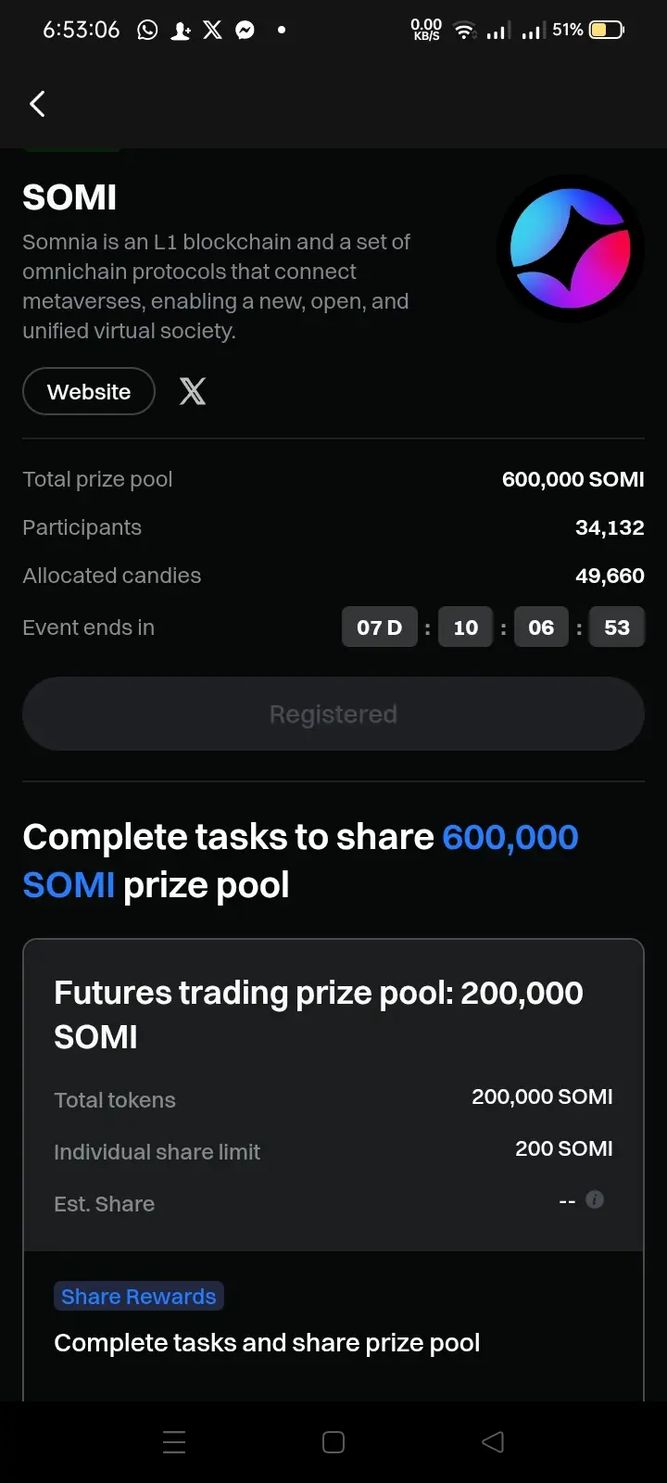Tap the back arrow icon

[x=37, y=104]
